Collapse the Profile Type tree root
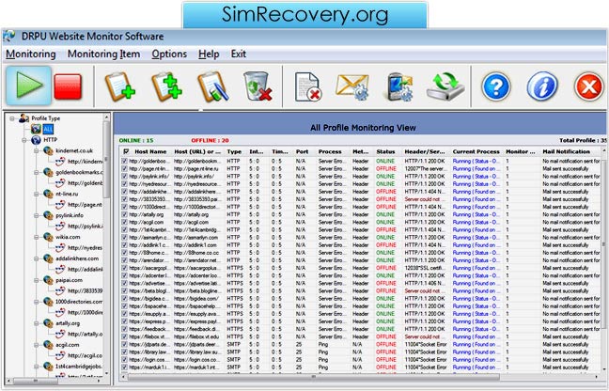Image resolution: width=609 pixels, height=391 pixels. pos(12,118)
